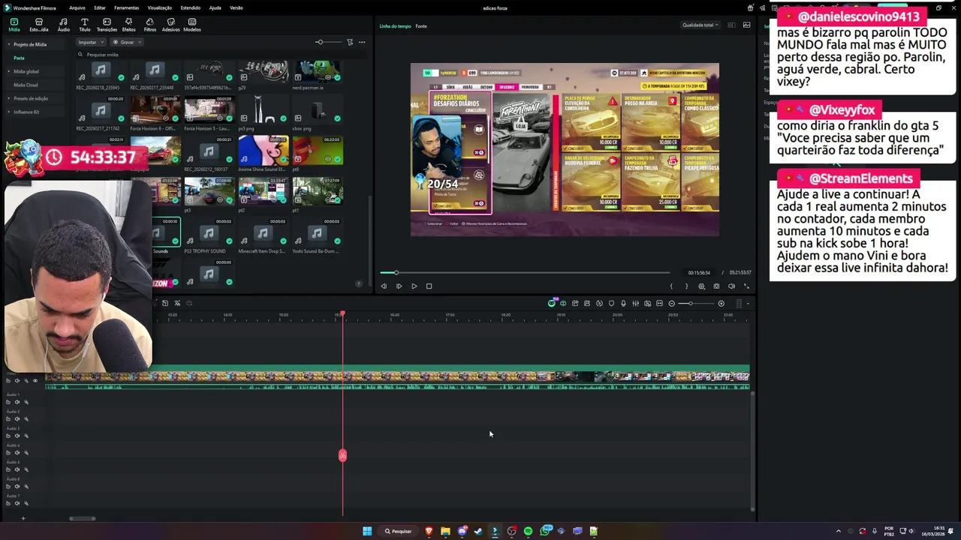This screenshot has height=540, width=961.
Task: Open the Editar menu
Action: coord(100,8)
